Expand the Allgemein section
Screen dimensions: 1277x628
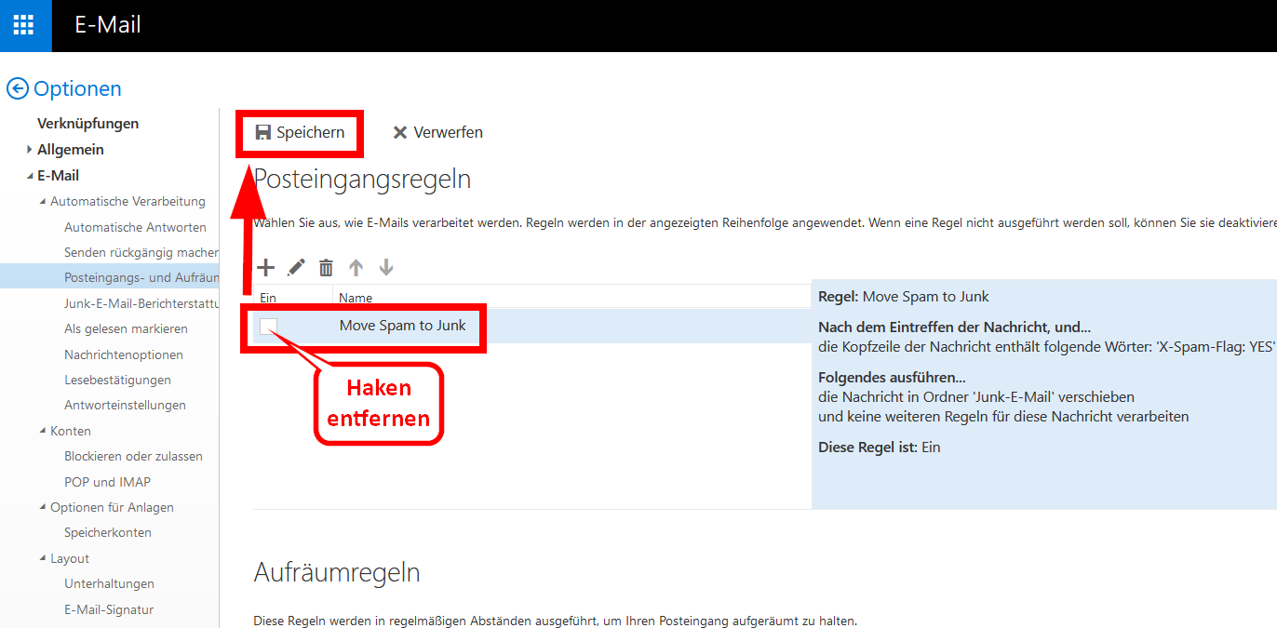pyautogui.click(x=30, y=149)
